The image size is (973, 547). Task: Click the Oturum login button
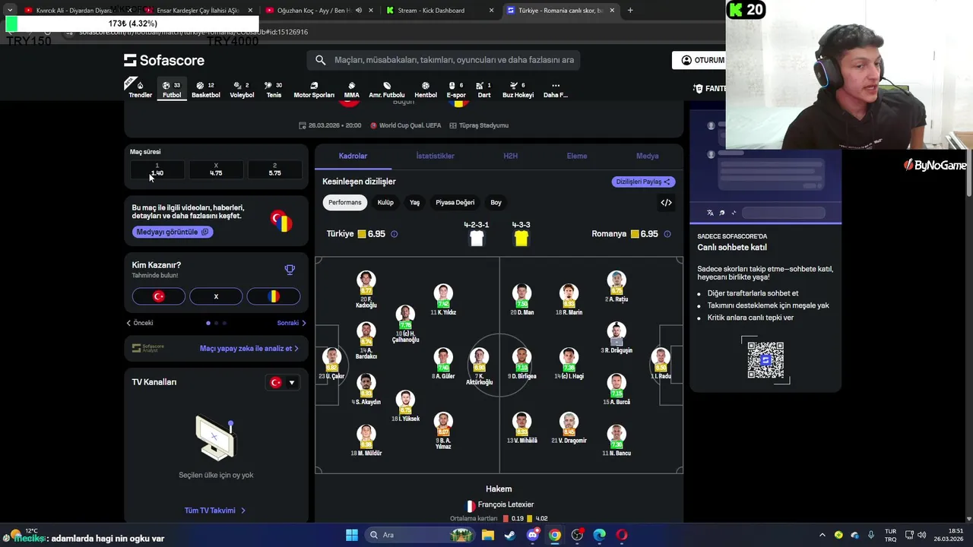(699, 60)
